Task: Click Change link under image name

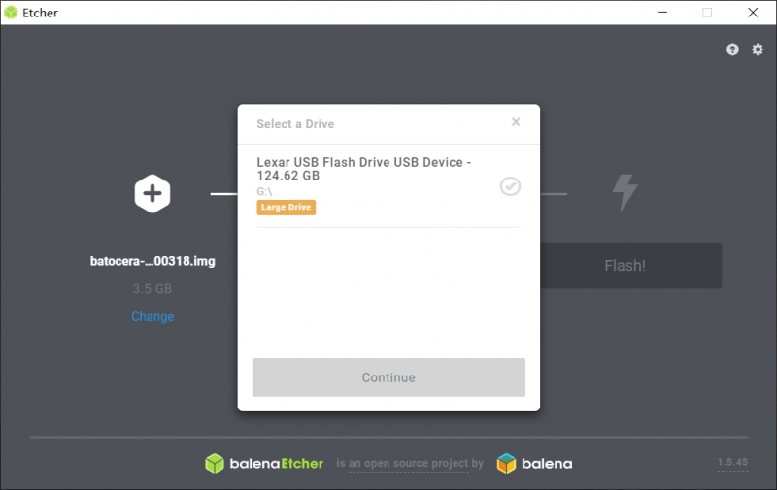Action: [x=152, y=316]
